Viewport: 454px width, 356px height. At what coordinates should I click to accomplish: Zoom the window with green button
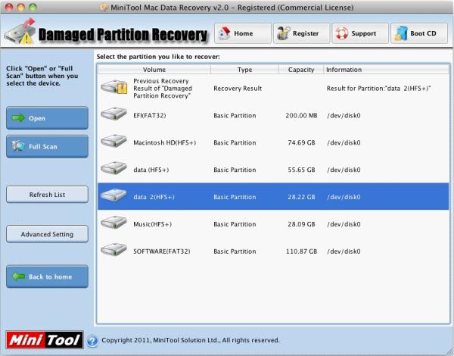33,8
